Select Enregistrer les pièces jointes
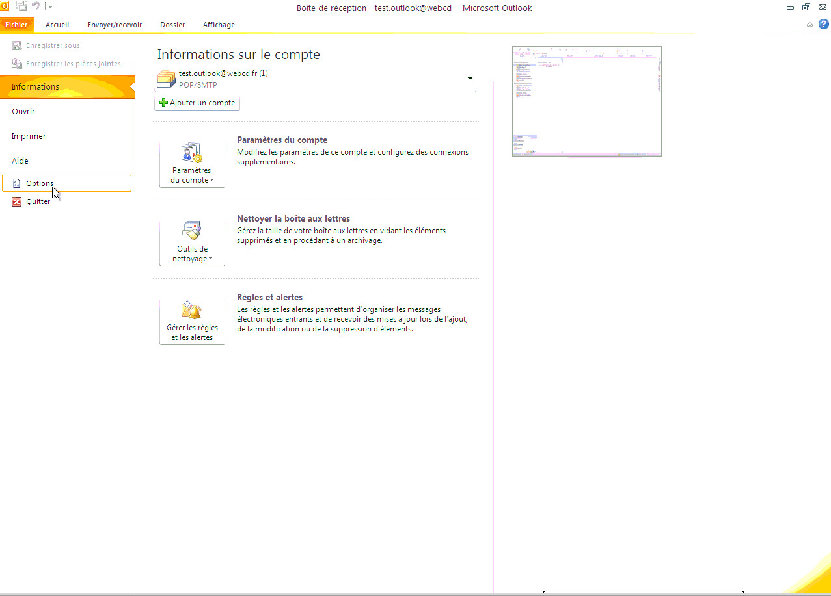The width and height of the screenshot is (831, 596). (66, 64)
